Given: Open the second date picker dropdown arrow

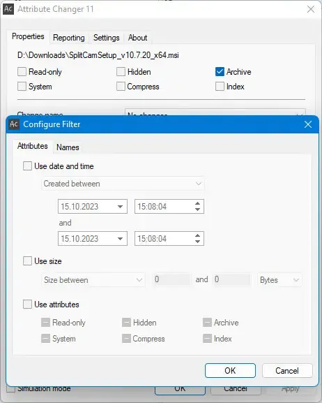Looking at the screenshot, I should (120, 238).
